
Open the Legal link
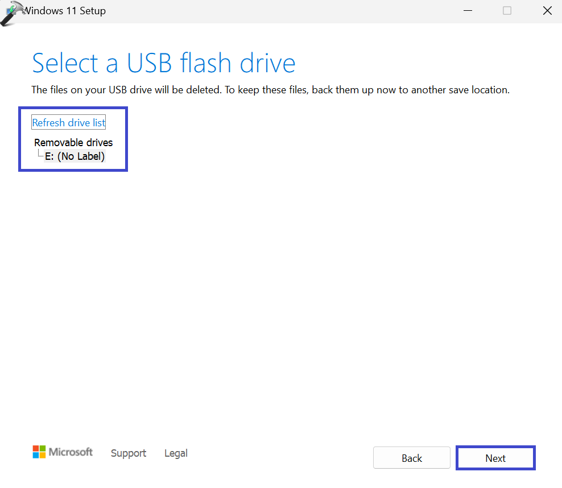pos(176,453)
